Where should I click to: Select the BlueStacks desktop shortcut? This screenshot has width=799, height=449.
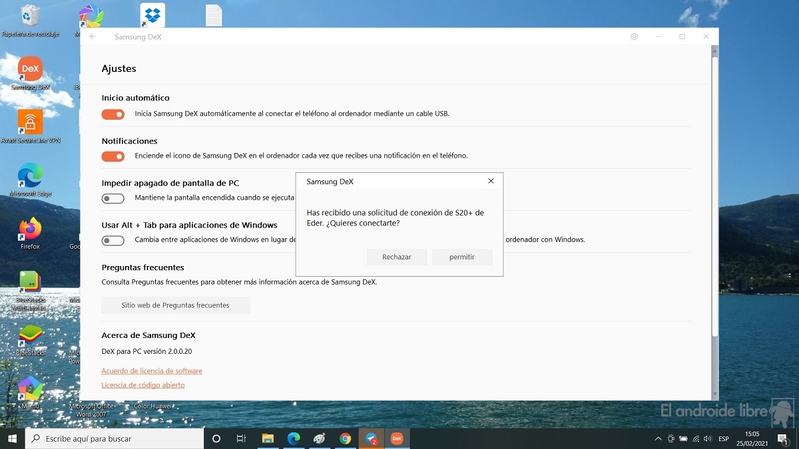click(30, 340)
